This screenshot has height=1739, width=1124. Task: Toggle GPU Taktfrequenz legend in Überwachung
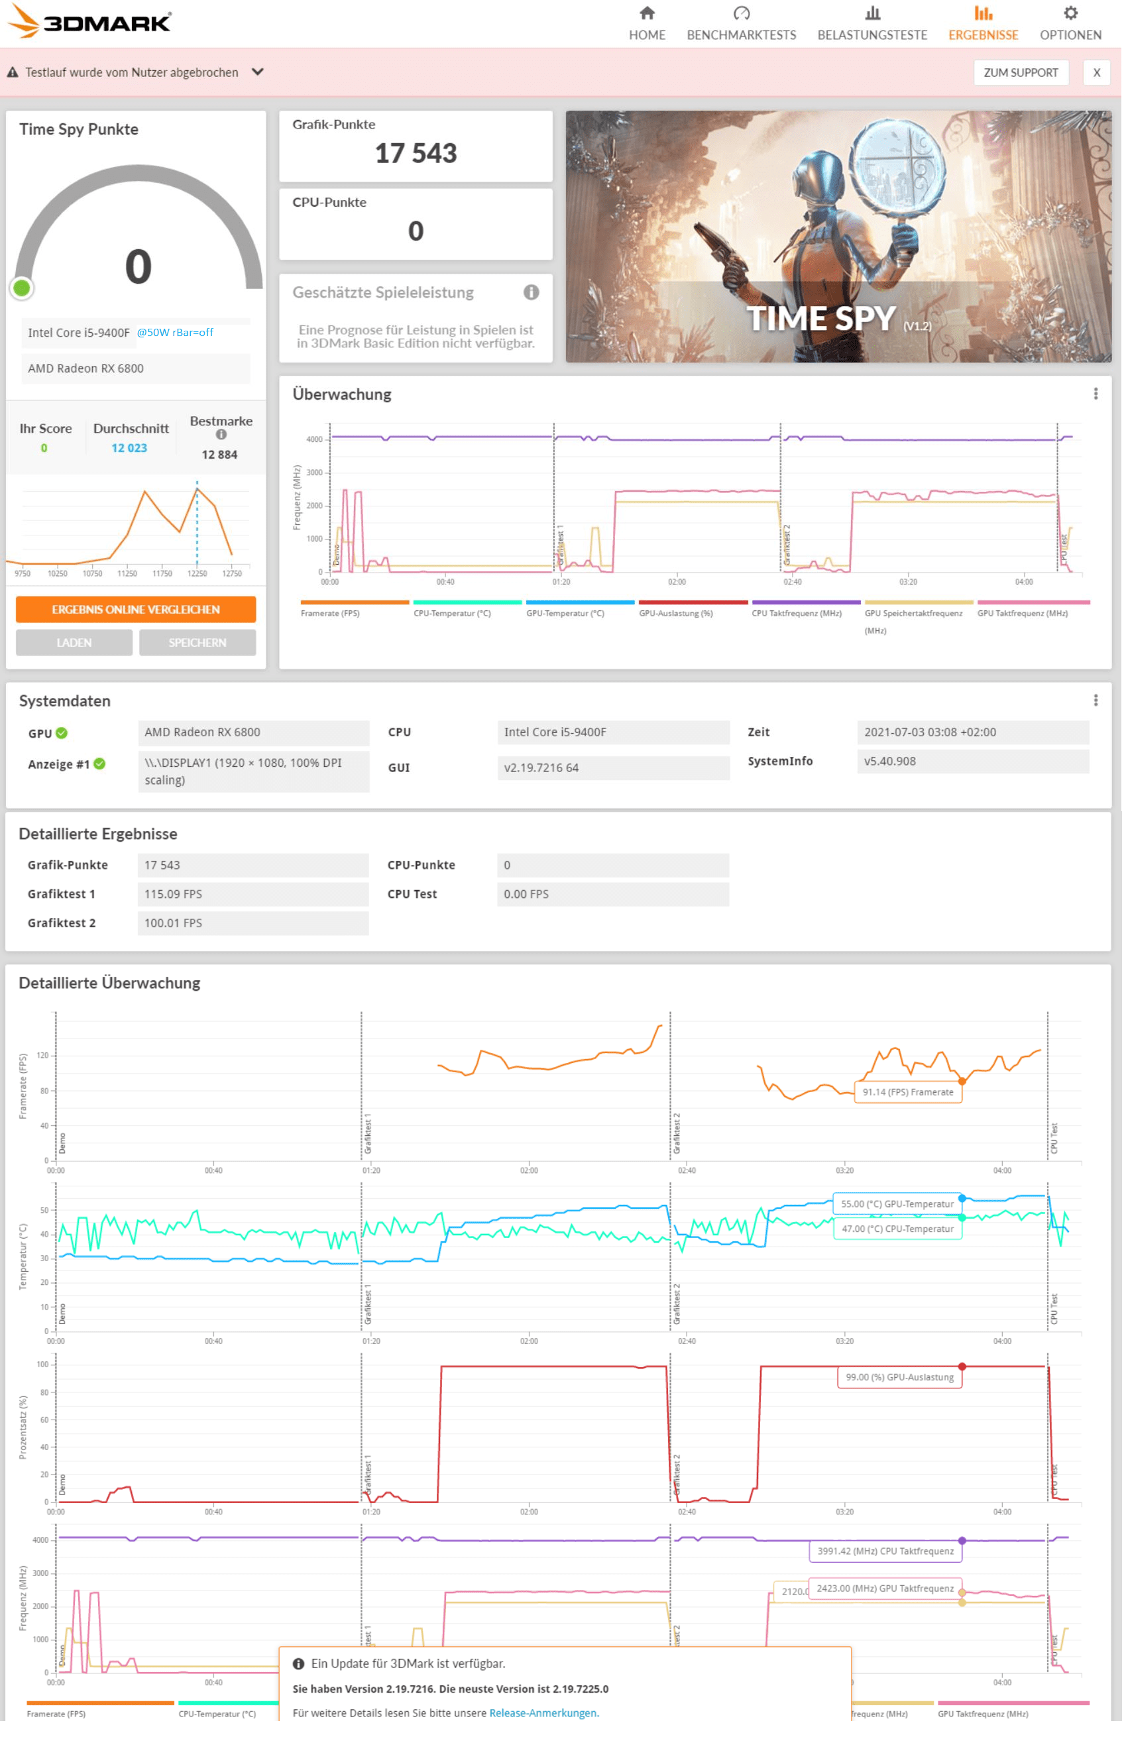click(1035, 608)
